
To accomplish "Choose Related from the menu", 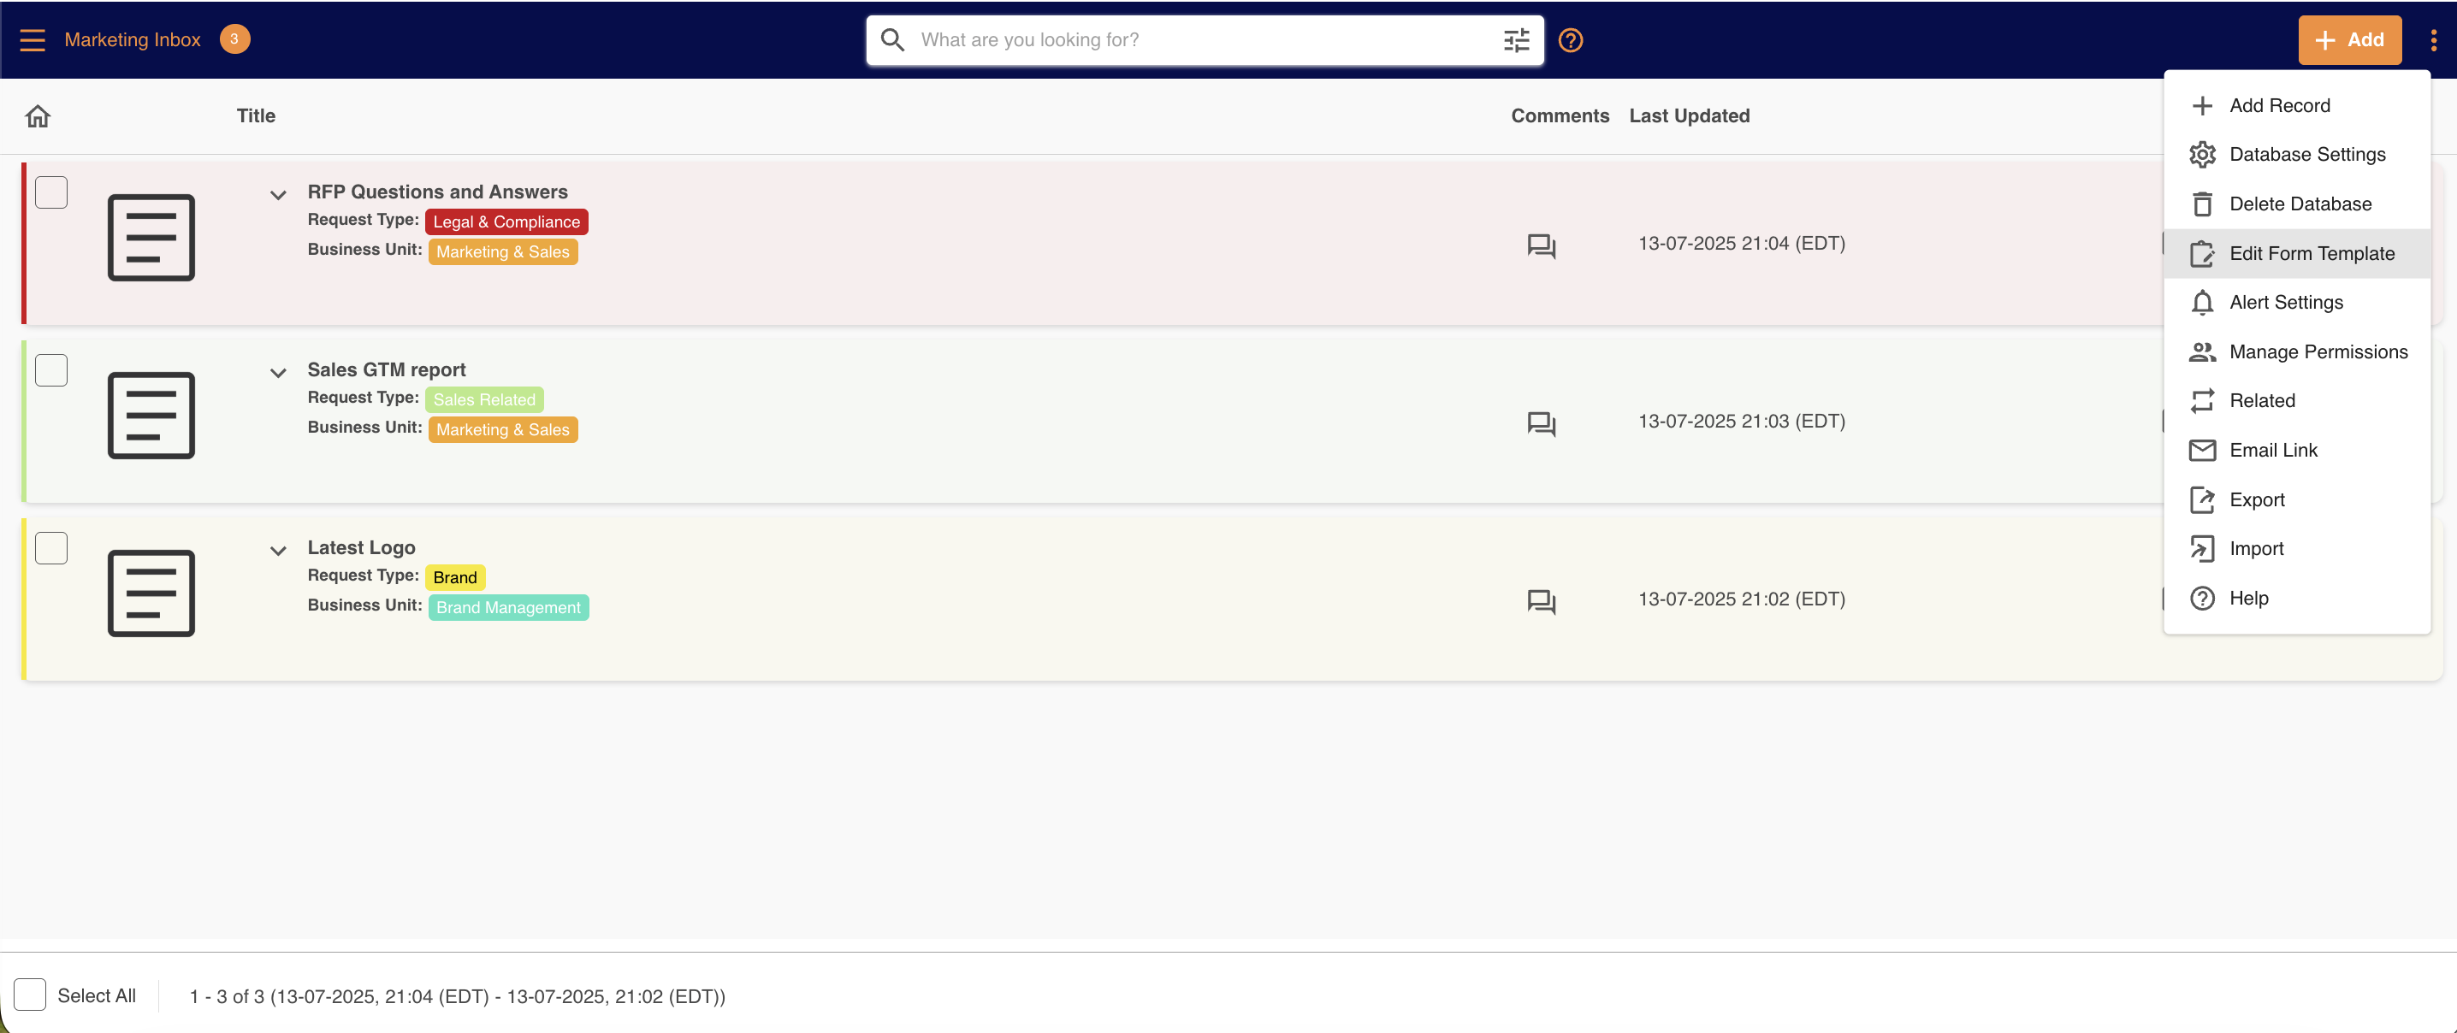I will tap(2297, 400).
